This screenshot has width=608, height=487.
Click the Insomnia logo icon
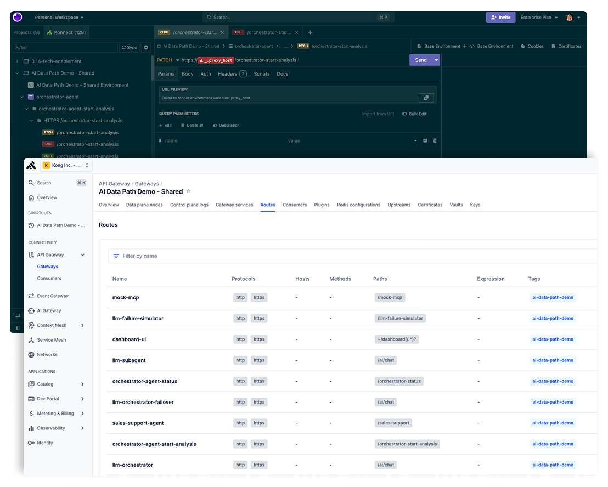[x=18, y=17]
